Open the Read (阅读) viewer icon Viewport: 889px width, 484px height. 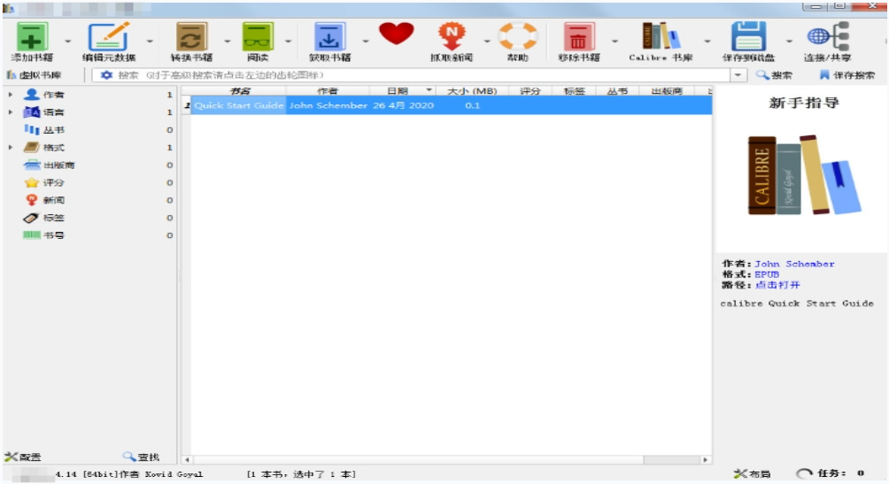(x=258, y=37)
